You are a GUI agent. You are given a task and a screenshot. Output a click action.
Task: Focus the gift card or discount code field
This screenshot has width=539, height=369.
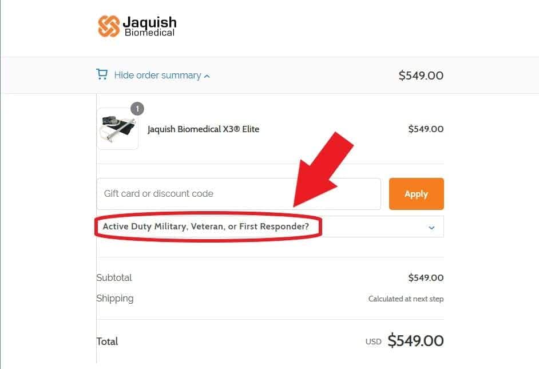(239, 193)
